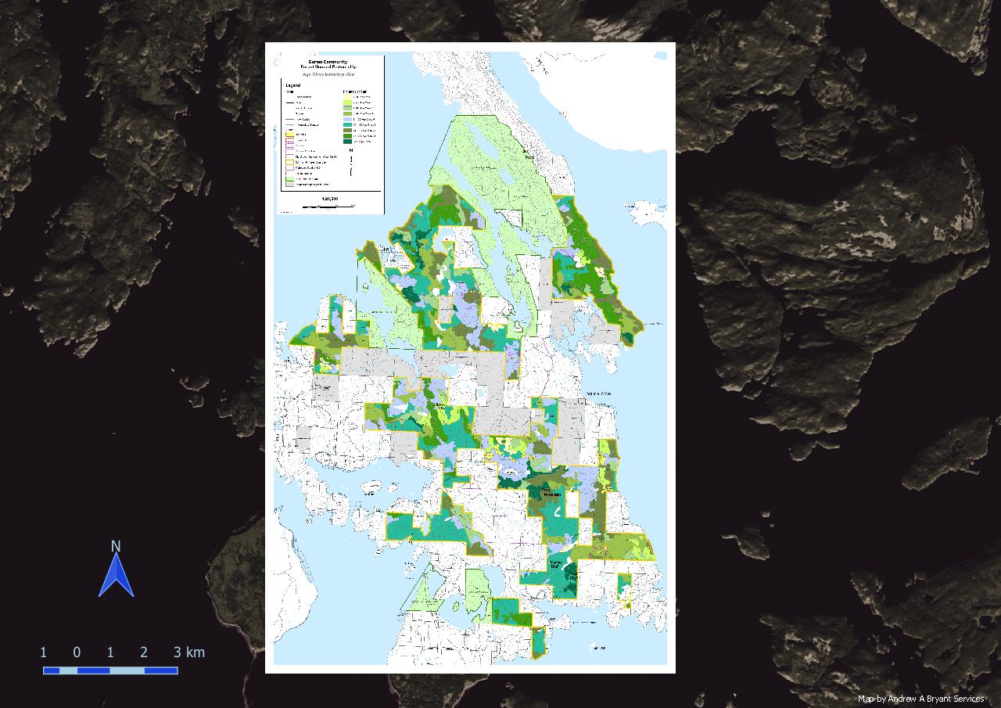Pick the darkest green swatch ending age class list
The height and width of the screenshot is (708, 1001).
point(346,143)
